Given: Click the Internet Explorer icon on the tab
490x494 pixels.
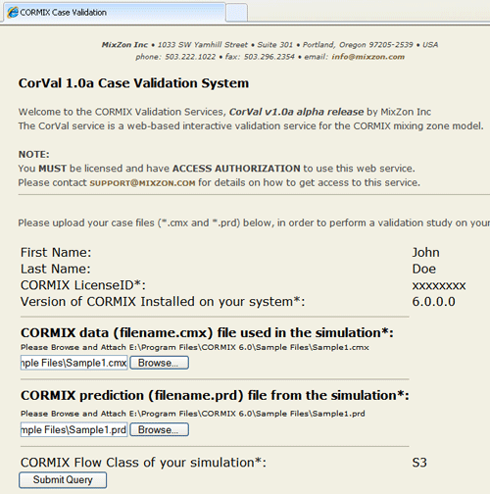Looking at the screenshot, I should pyautogui.click(x=13, y=13).
